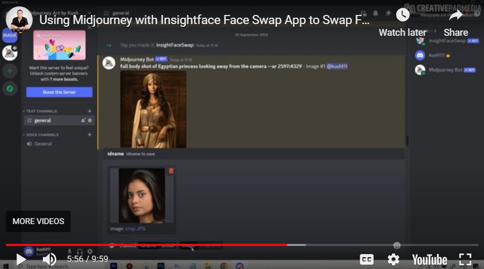Click Boost this Server button
The height and width of the screenshot is (269, 484).
59,92
